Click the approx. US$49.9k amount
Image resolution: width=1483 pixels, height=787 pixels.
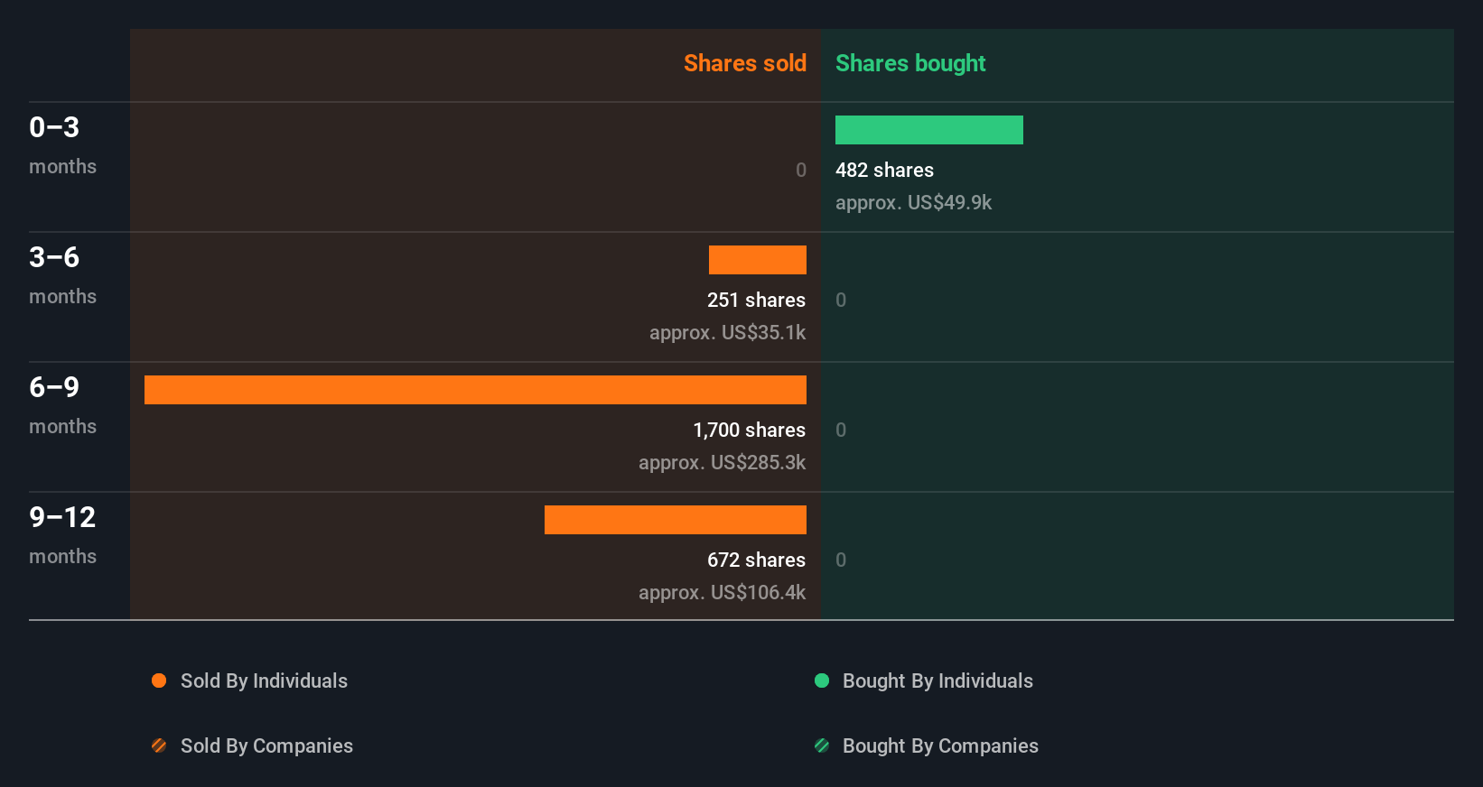[913, 203]
